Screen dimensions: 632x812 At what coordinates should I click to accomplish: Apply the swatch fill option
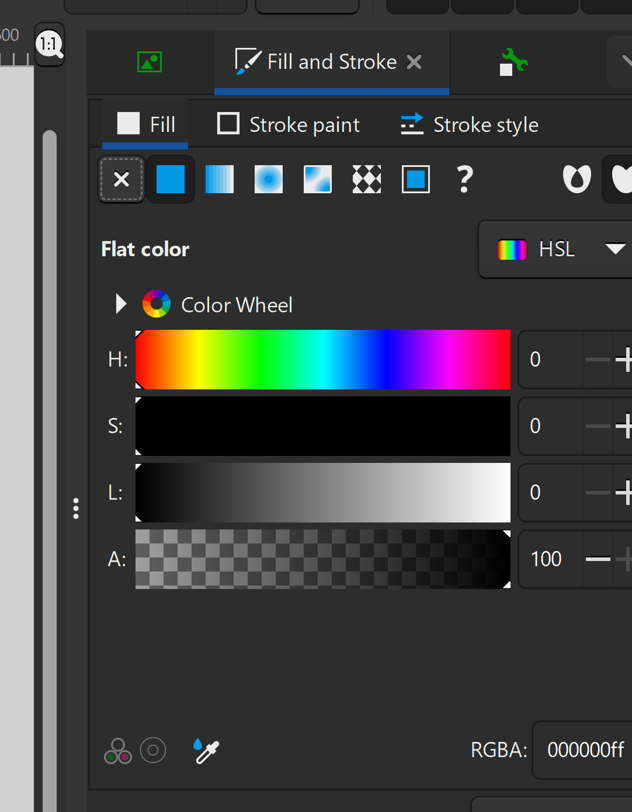click(x=415, y=179)
